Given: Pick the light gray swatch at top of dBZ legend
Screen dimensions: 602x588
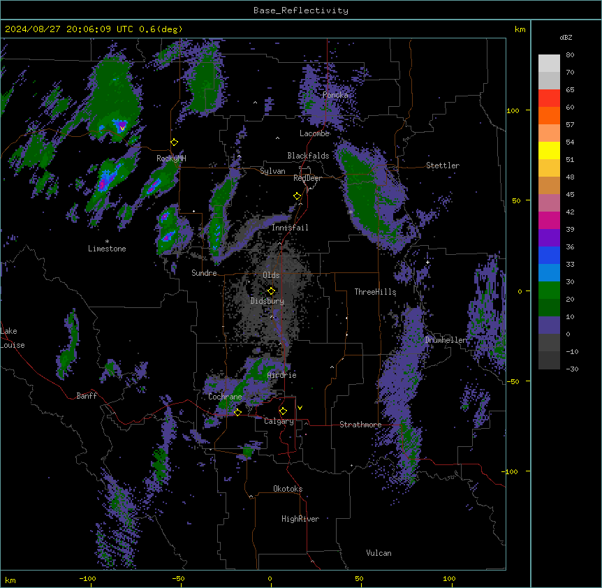Looking at the screenshot, I should [549, 64].
